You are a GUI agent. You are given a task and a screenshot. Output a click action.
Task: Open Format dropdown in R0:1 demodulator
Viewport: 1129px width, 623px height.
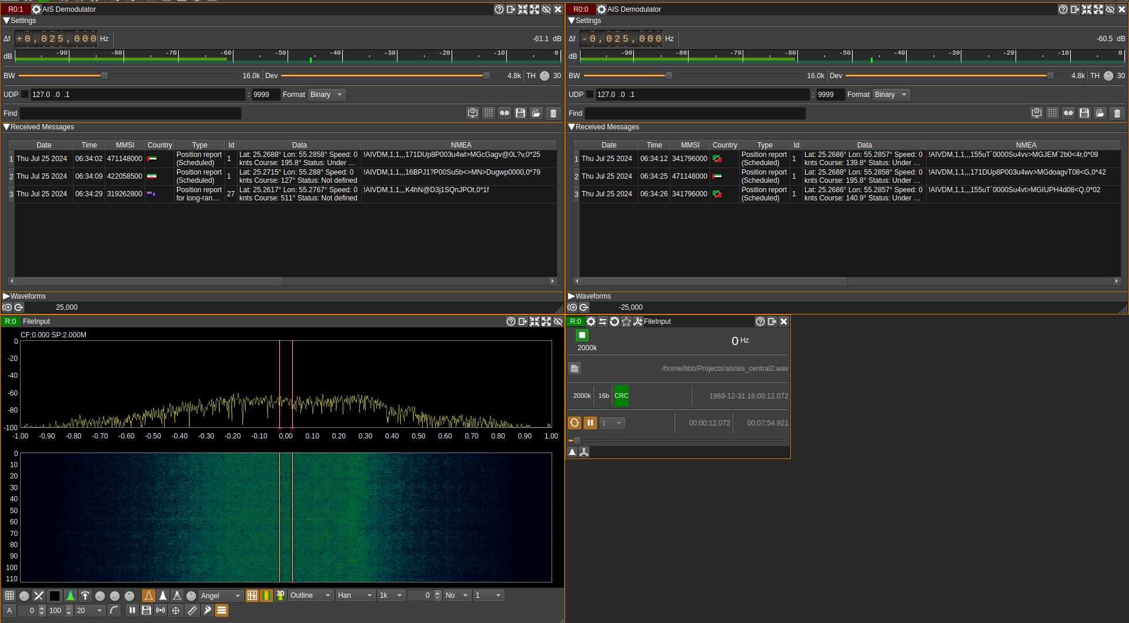[x=327, y=95]
